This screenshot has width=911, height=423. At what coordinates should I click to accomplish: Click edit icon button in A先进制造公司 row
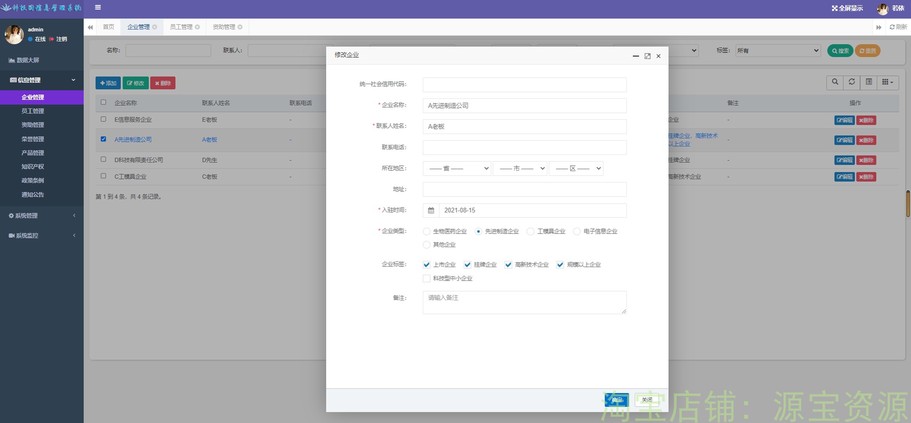coord(844,140)
